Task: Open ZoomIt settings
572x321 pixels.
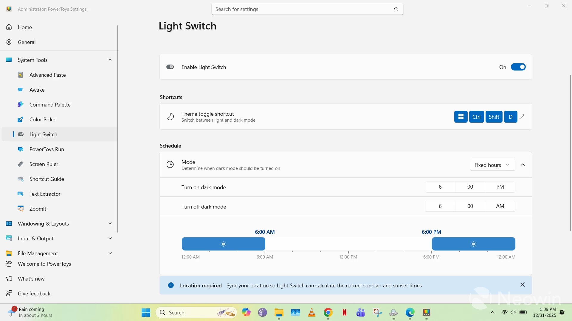Action: pos(59,209)
